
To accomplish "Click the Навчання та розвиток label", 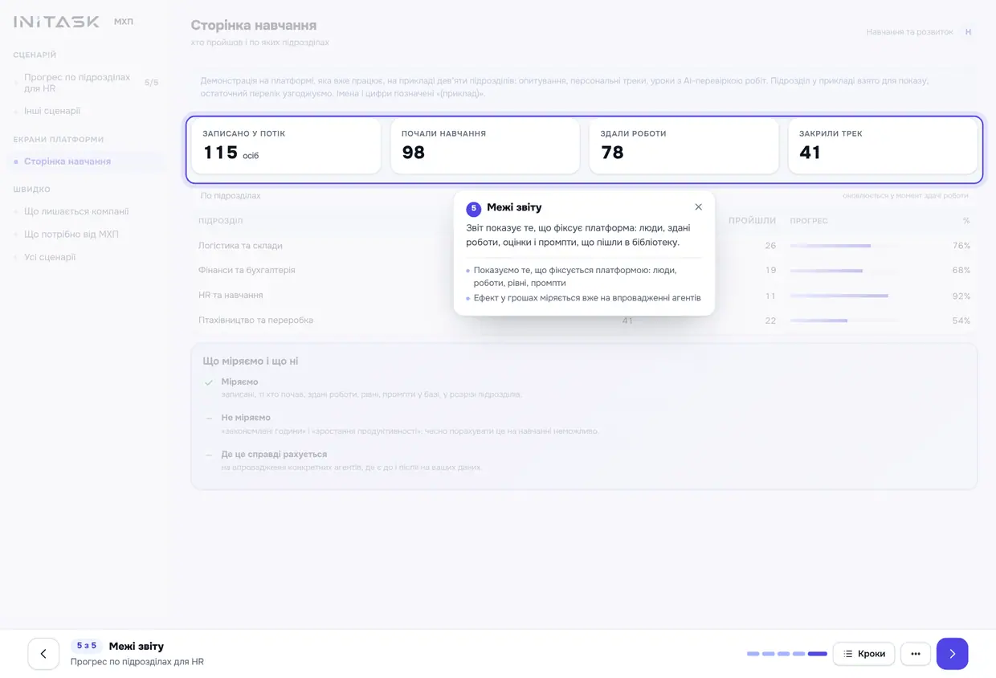I will [909, 32].
